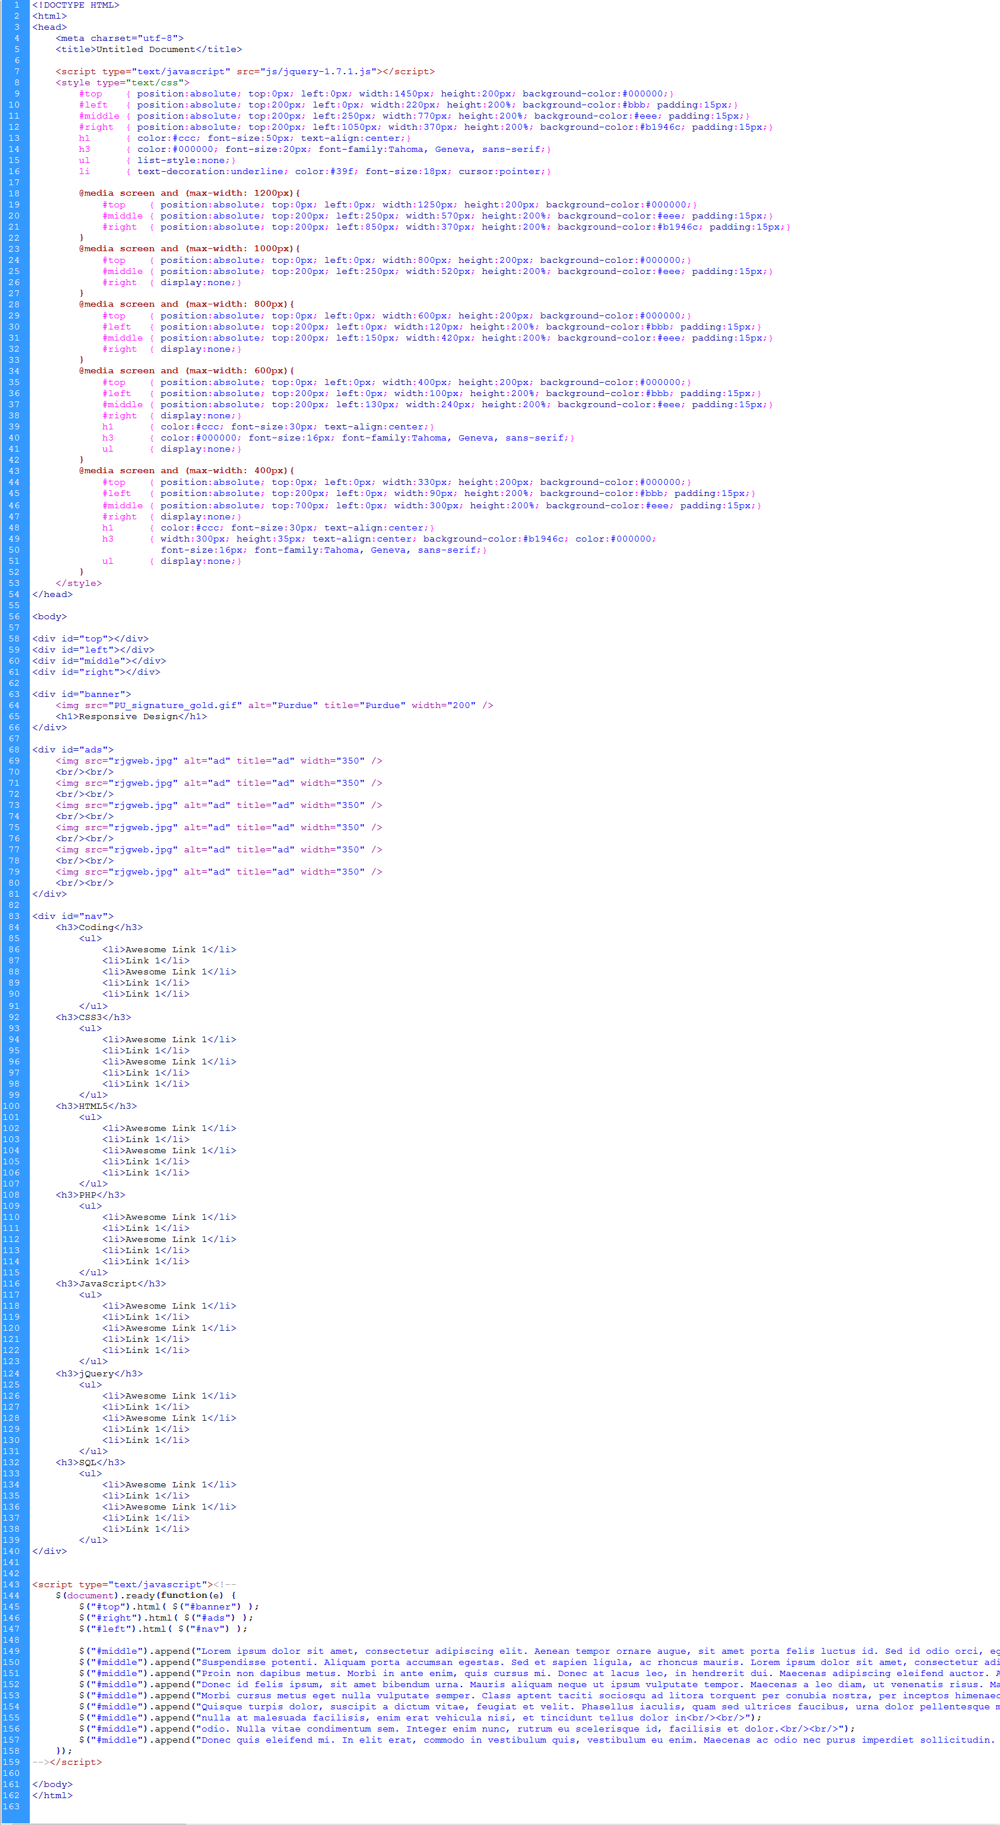Click the li text-decoration:underline rule
Screen dimensions: 1000x1825
click(x=315, y=171)
